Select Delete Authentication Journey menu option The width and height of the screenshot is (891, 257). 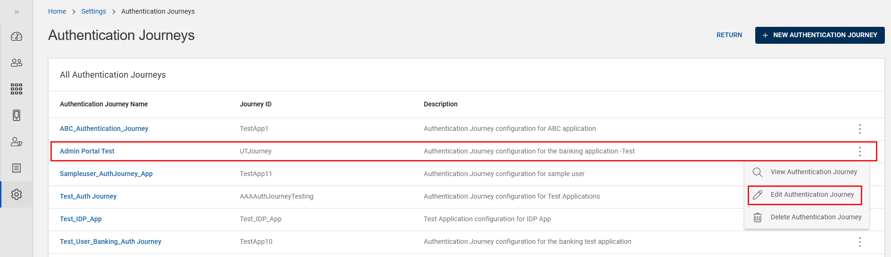pos(816,217)
